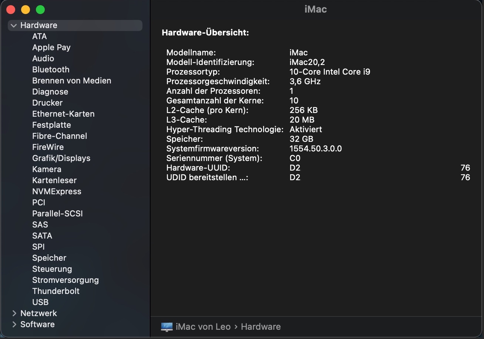Select Ethernet-Karten in the sidebar
Image resolution: width=484 pixels, height=339 pixels.
pyautogui.click(x=63, y=114)
